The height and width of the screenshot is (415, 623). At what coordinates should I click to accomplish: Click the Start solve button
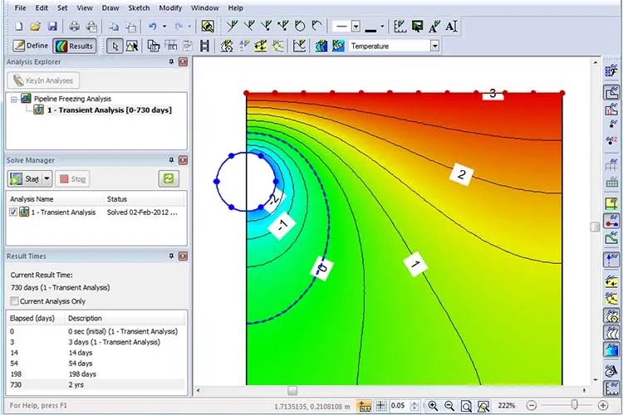tap(26, 178)
